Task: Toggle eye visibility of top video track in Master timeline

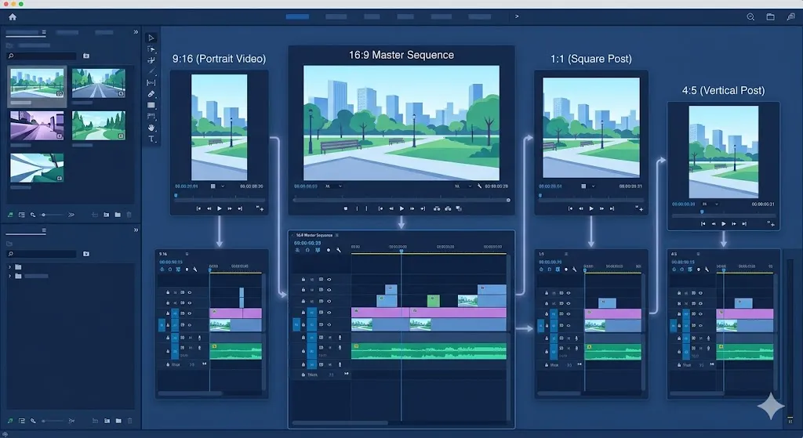Action: tap(329, 280)
